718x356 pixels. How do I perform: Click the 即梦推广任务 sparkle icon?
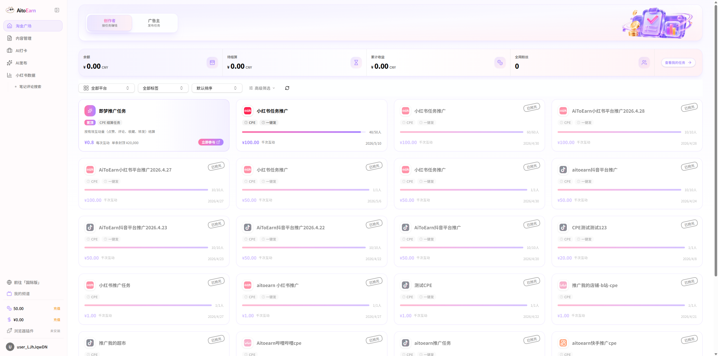(90, 111)
